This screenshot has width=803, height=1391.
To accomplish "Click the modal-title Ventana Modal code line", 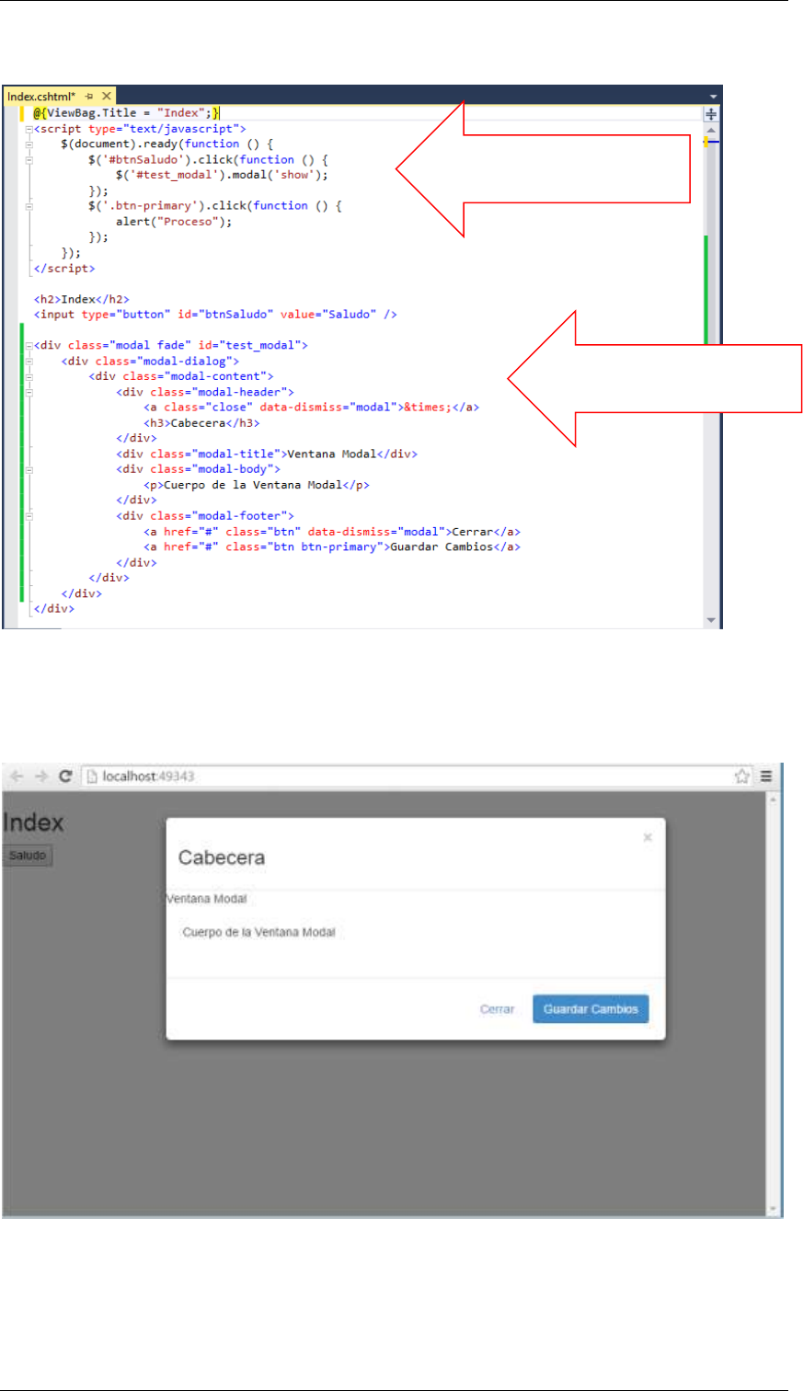I will (268, 454).
